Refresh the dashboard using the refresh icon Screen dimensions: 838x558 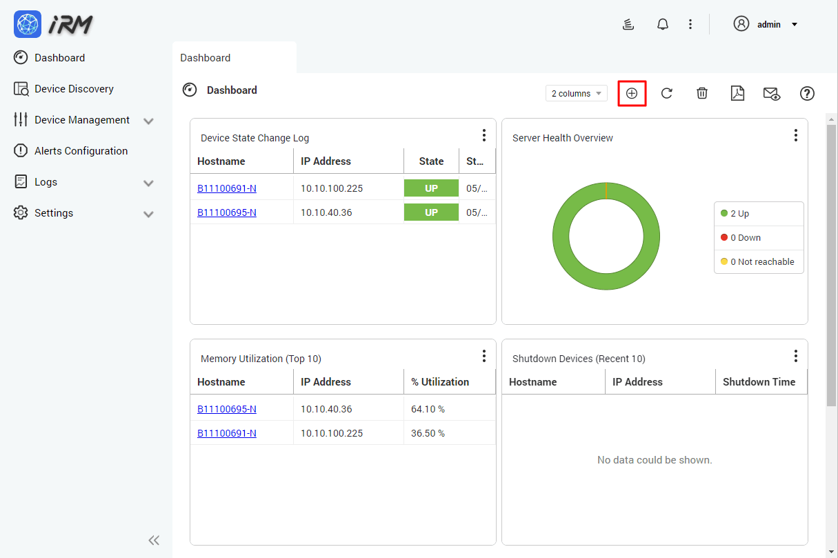(x=667, y=93)
